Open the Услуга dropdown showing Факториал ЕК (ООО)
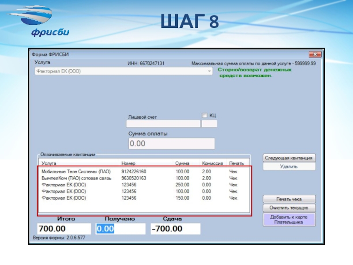 click(x=124, y=71)
